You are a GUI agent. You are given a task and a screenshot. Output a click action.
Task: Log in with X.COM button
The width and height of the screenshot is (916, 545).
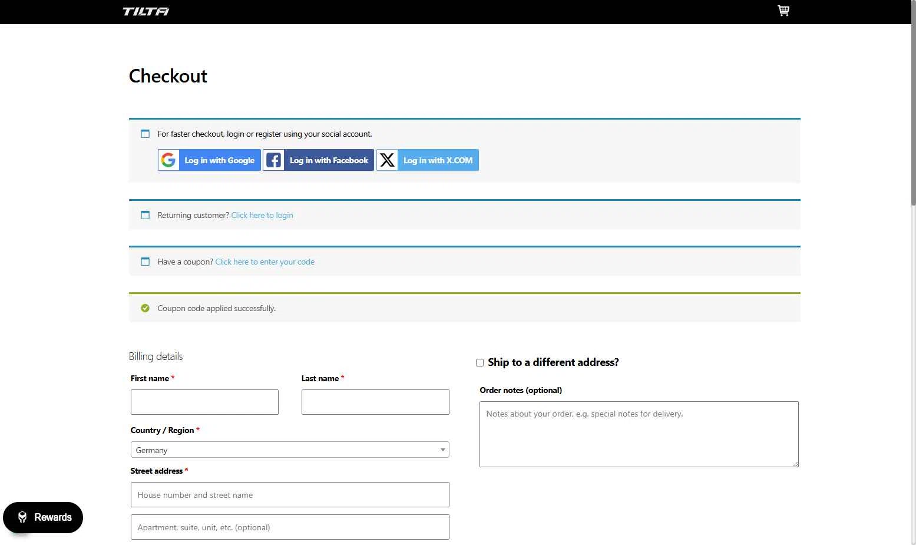coord(428,160)
